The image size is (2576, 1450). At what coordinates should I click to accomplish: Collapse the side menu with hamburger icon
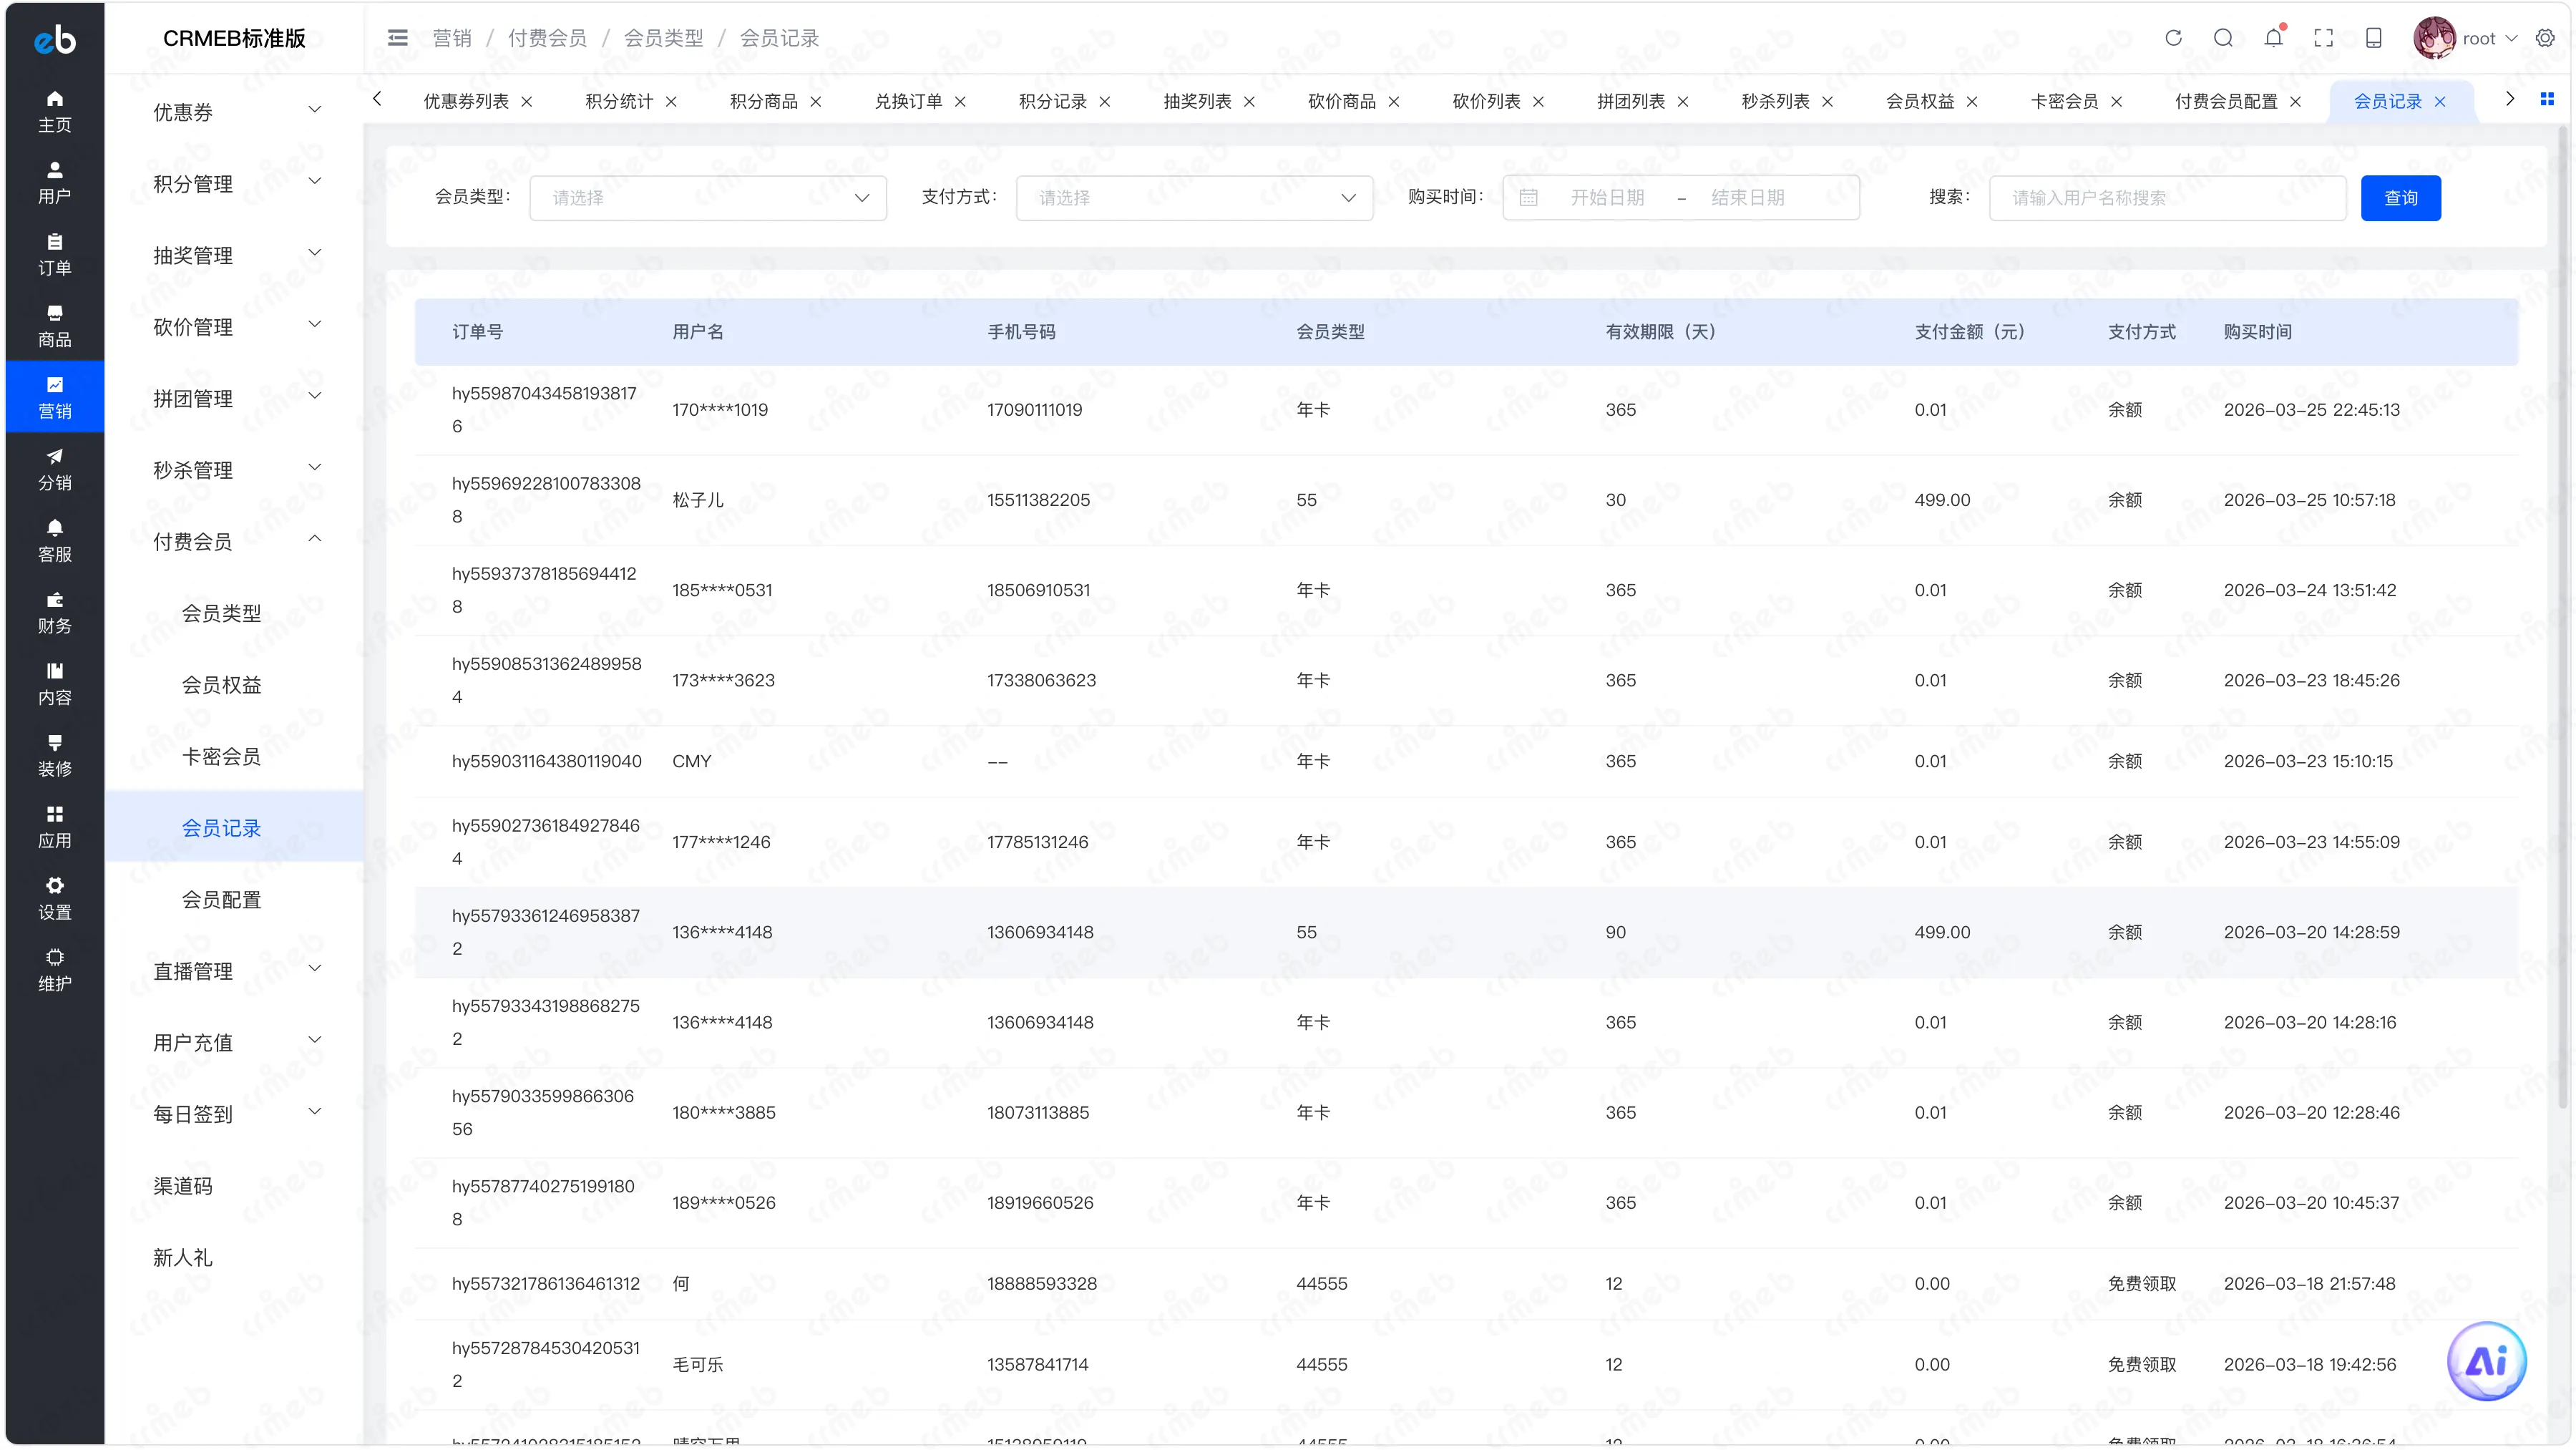point(398,38)
